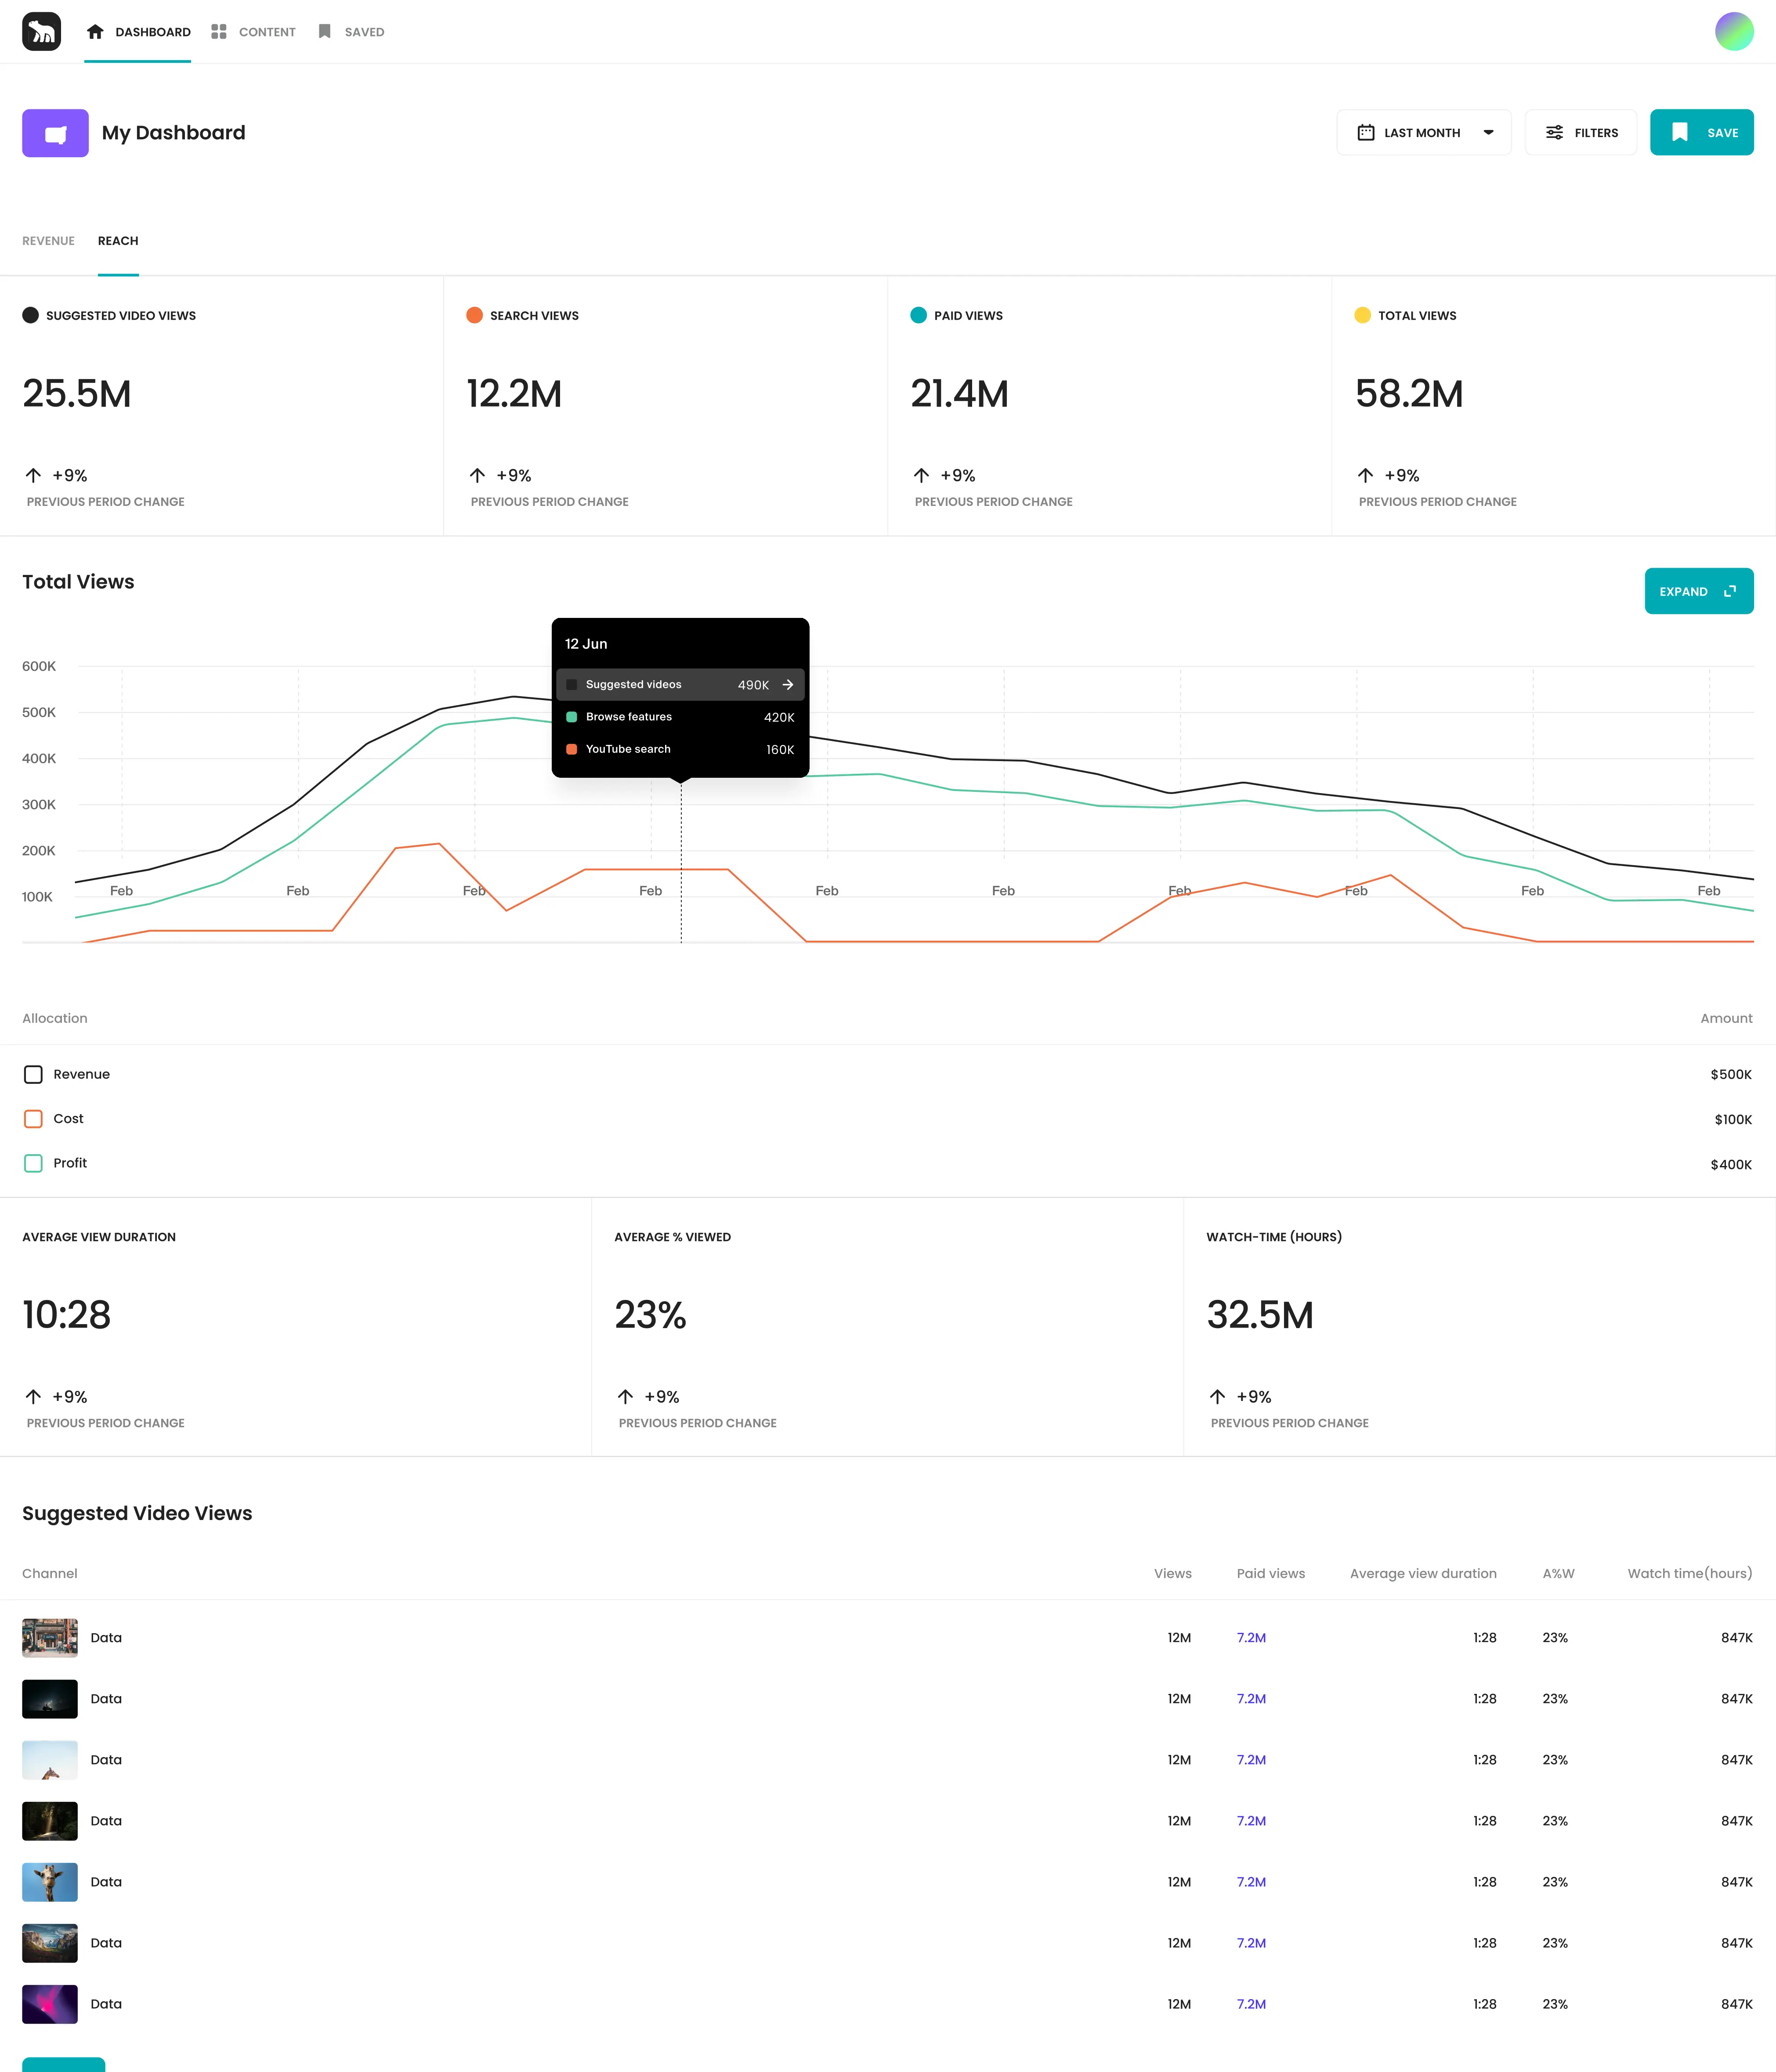Click the Content grid icon
This screenshot has width=1776, height=2072.
[x=219, y=32]
